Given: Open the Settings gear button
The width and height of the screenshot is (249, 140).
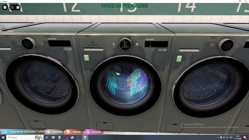Looking at the screenshot, I should (54, 131).
